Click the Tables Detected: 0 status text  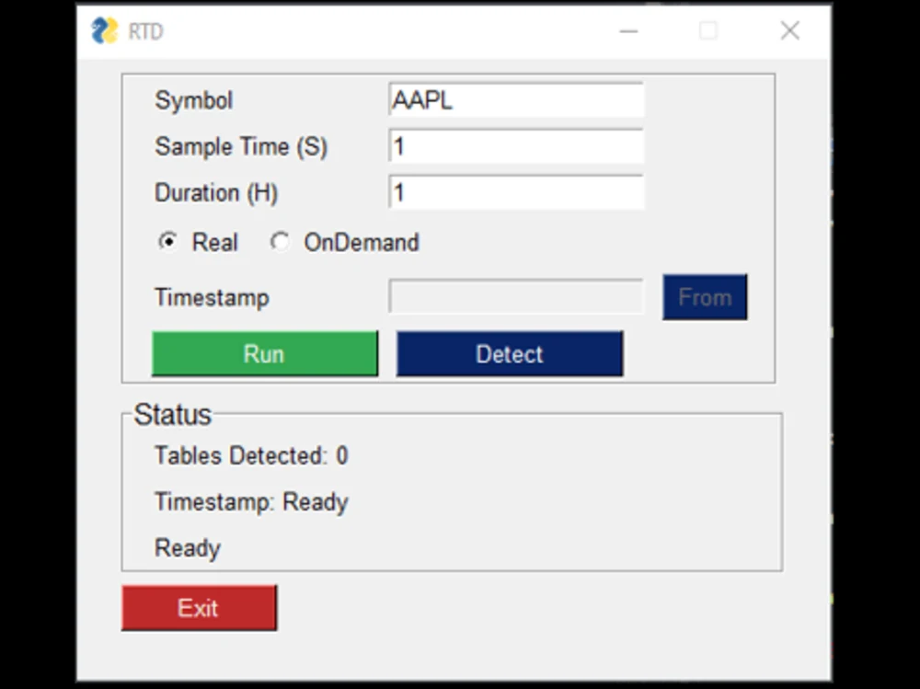250,455
